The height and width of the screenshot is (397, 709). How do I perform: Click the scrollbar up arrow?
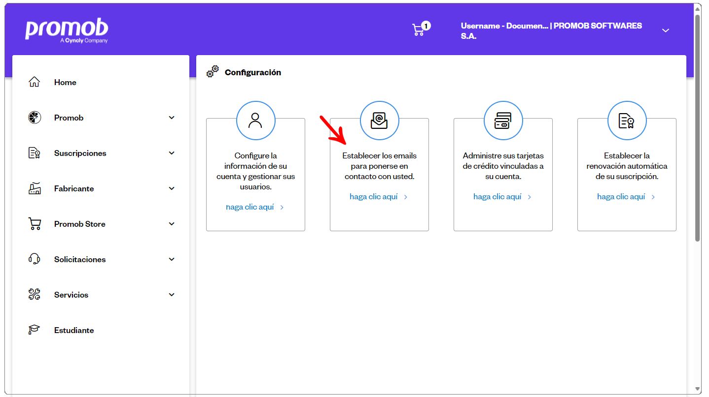(x=698, y=8)
